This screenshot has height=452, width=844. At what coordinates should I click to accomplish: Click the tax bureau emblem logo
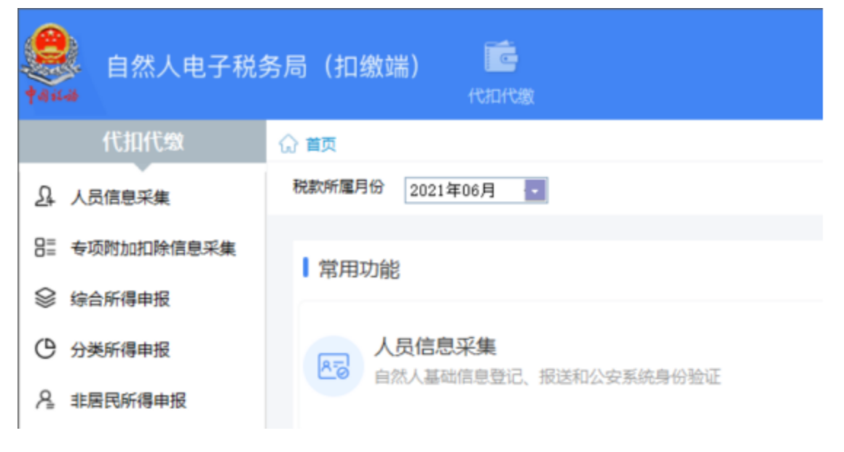click(x=50, y=63)
